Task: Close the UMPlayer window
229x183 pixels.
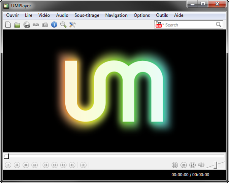Action: [217, 4]
